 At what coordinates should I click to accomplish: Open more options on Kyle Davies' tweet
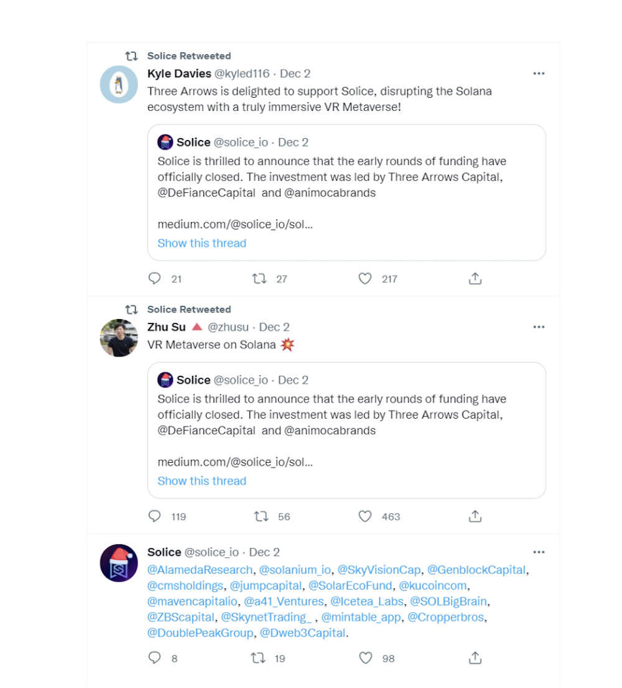(539, 73)
